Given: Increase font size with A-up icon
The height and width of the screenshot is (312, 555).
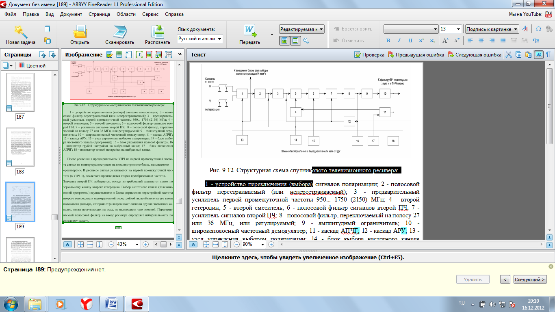Looking at the screenshot, I should click(x=445, y=41).
